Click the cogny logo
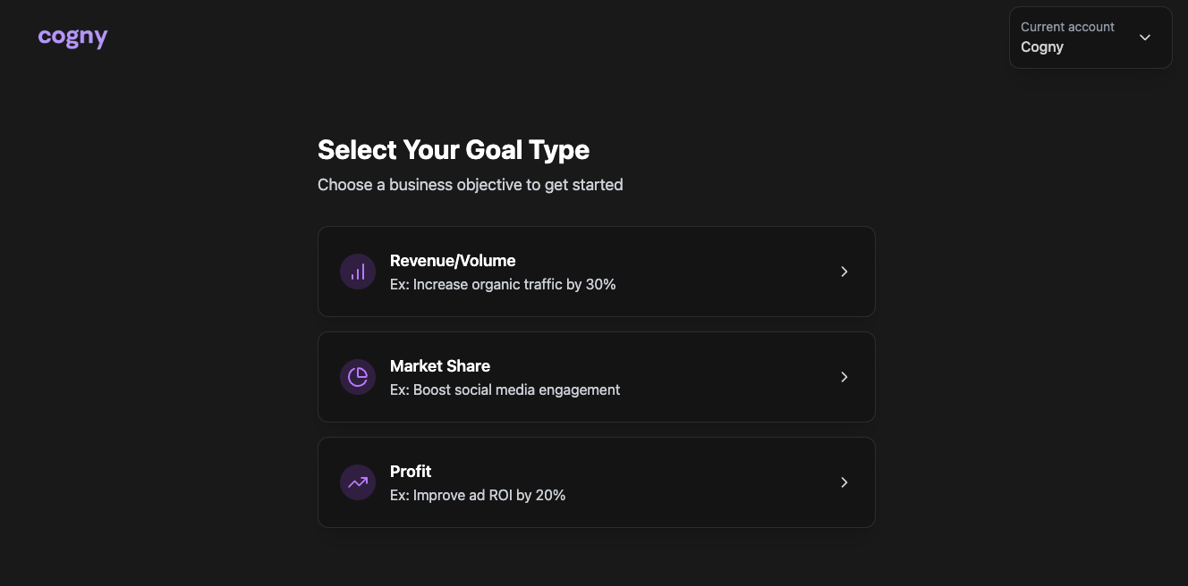 tap(72, 38)
